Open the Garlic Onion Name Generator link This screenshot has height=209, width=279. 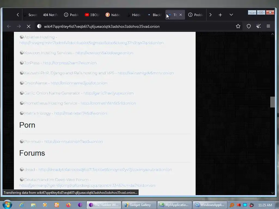pyautogui.click(x=108, y=93)
